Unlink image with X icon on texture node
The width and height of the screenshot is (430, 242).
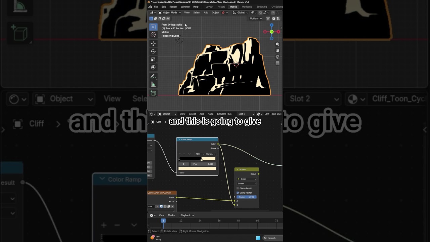[173, 206]
